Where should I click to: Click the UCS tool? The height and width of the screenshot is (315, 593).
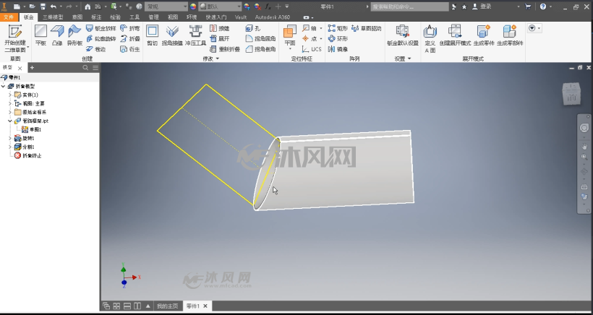(312, 49)
